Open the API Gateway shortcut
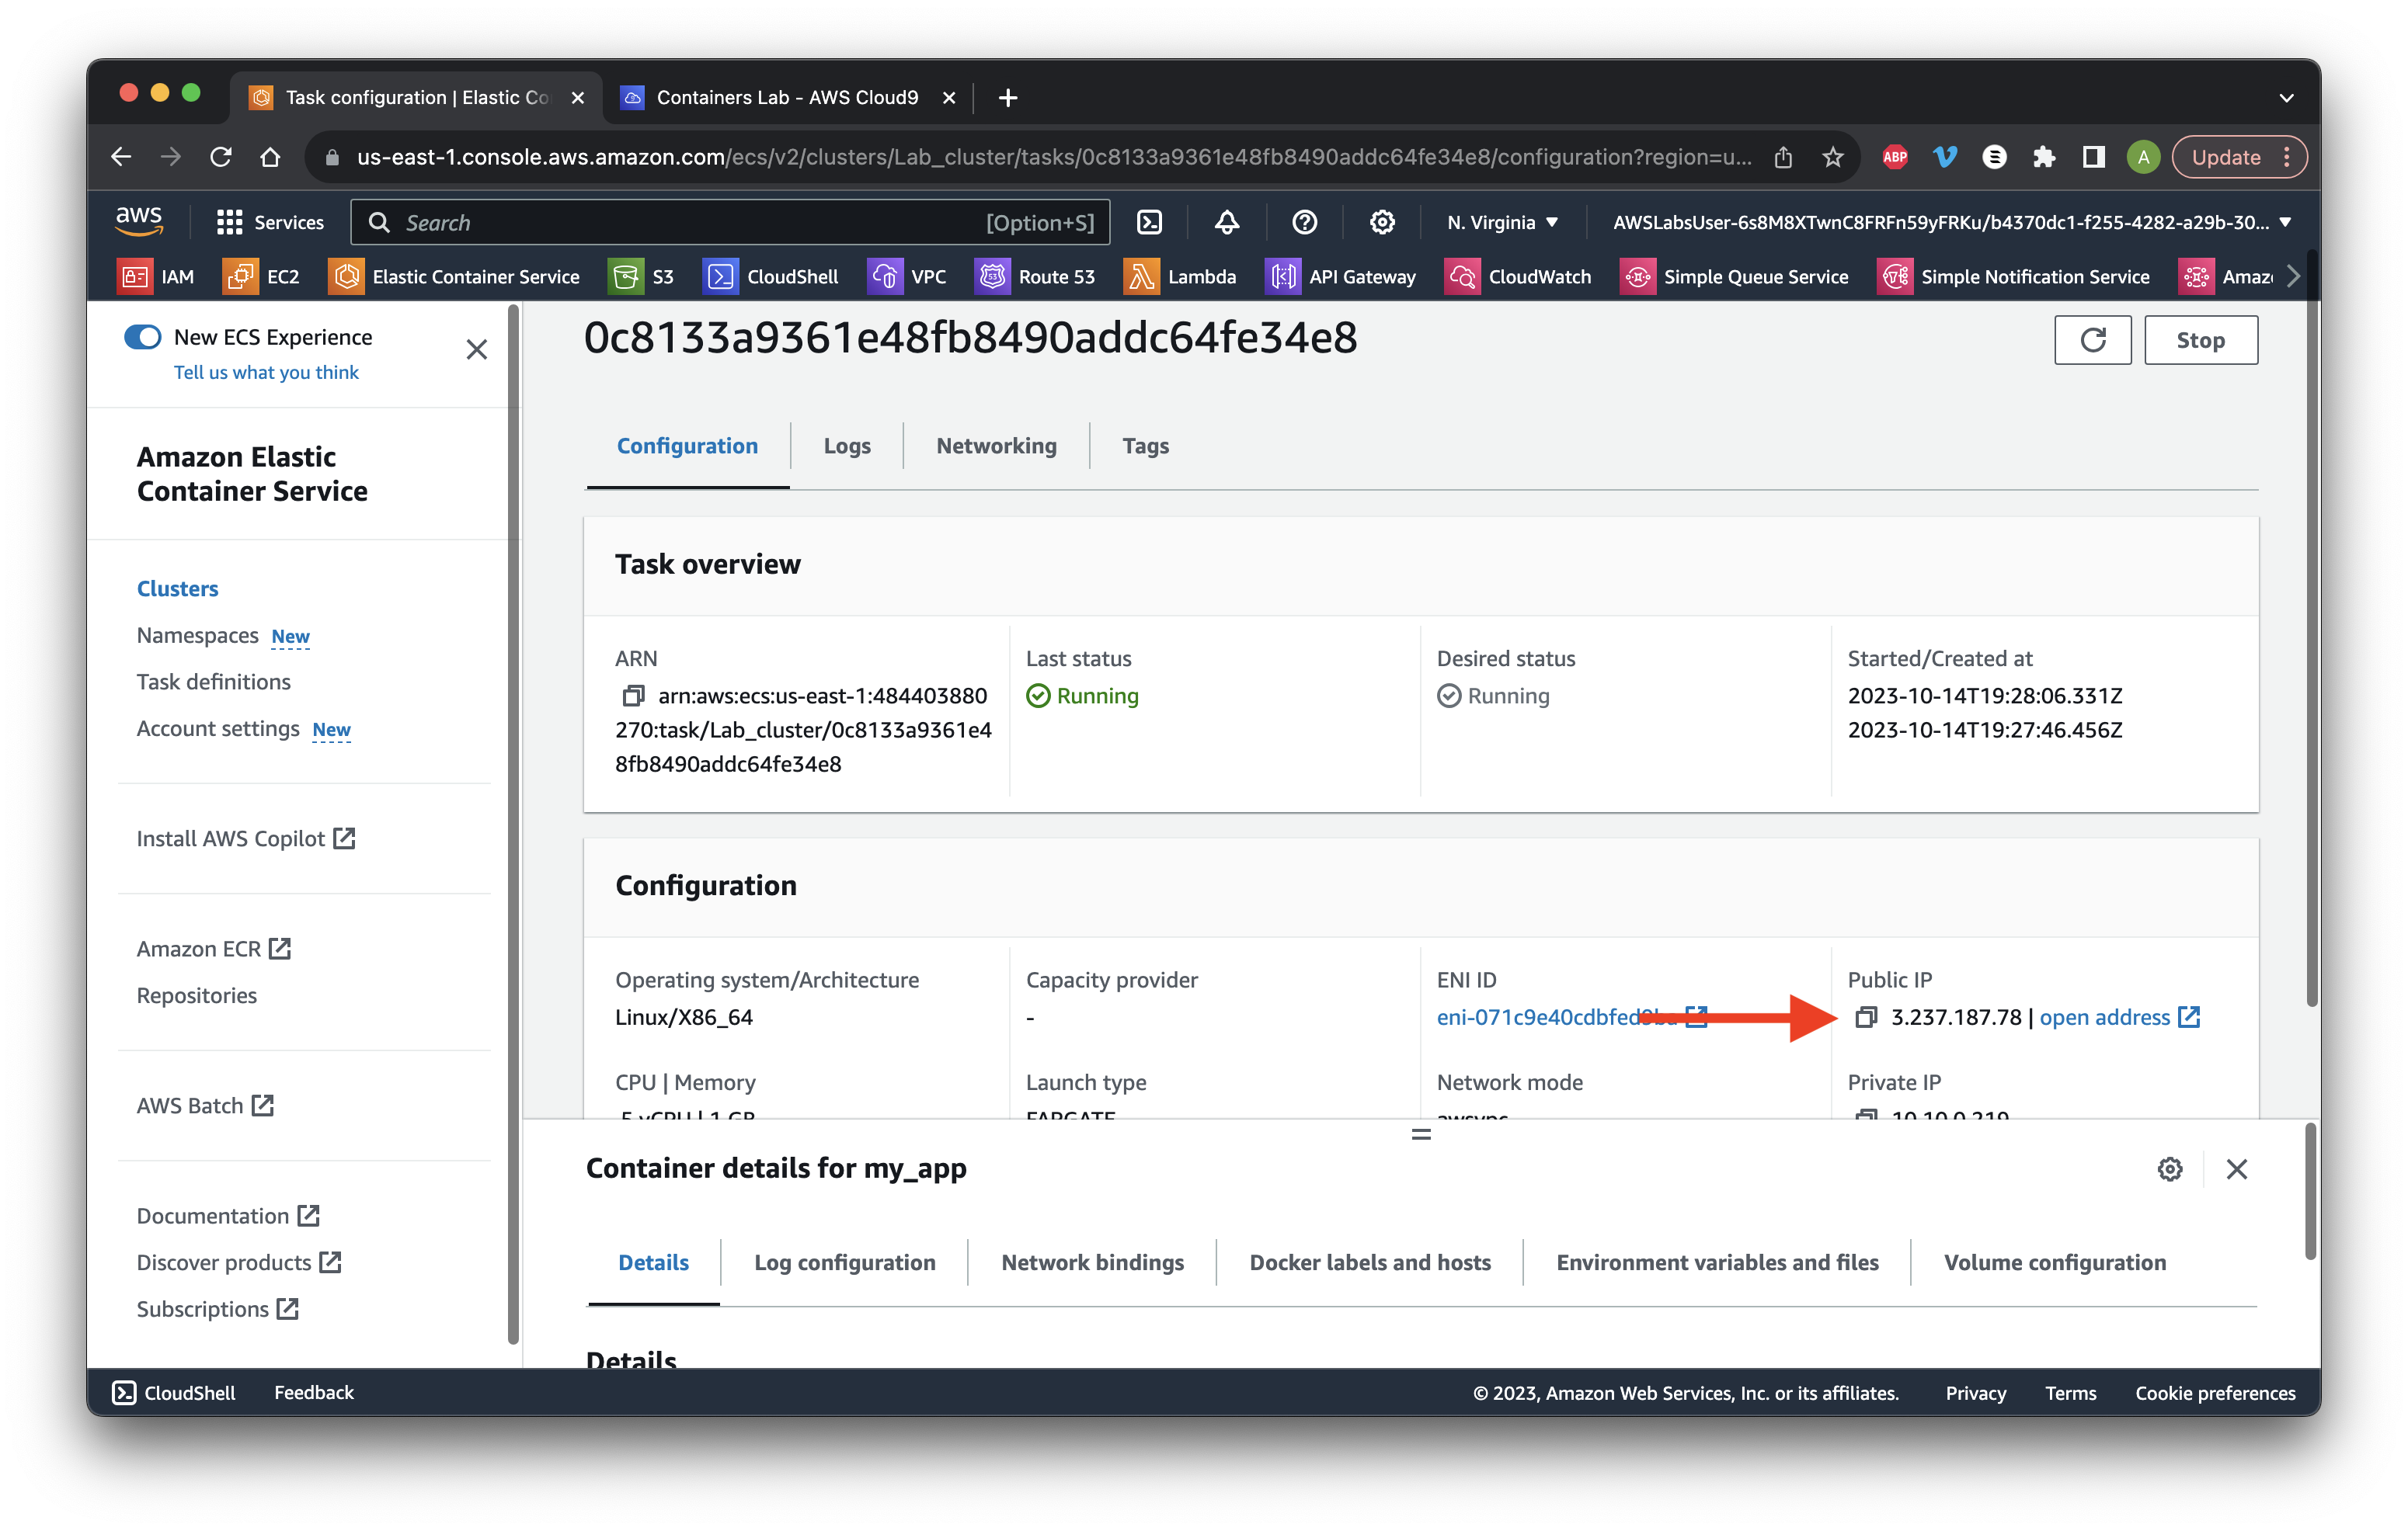 [1341, 277]
